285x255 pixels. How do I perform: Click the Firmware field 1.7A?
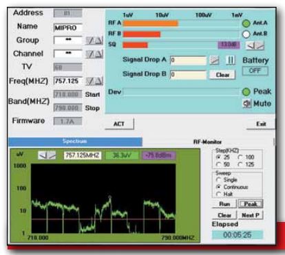point(67,121)
